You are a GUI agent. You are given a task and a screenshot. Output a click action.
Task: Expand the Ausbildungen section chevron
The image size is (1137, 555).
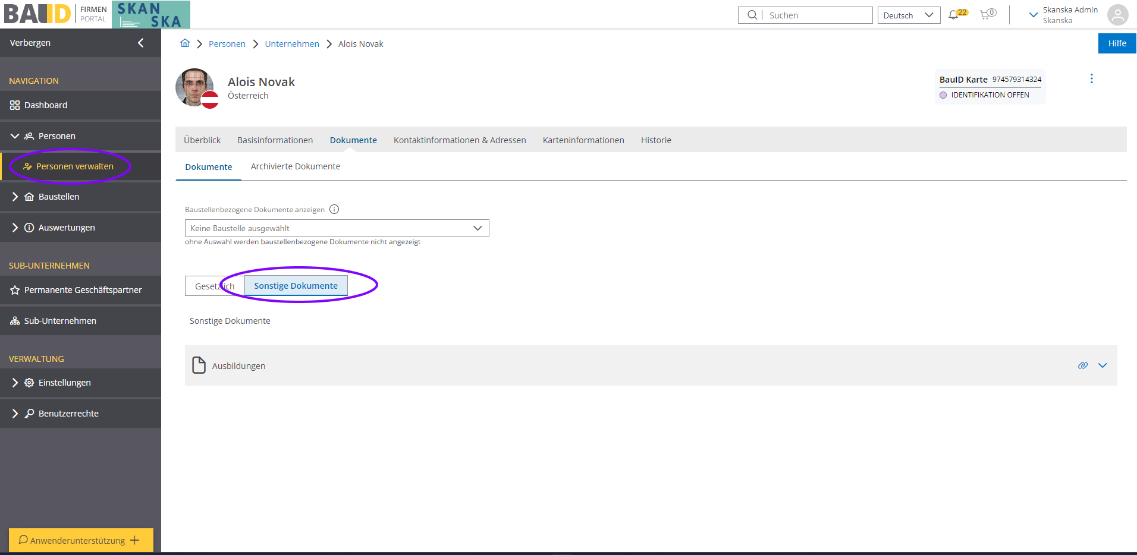tap(1103, 365)
